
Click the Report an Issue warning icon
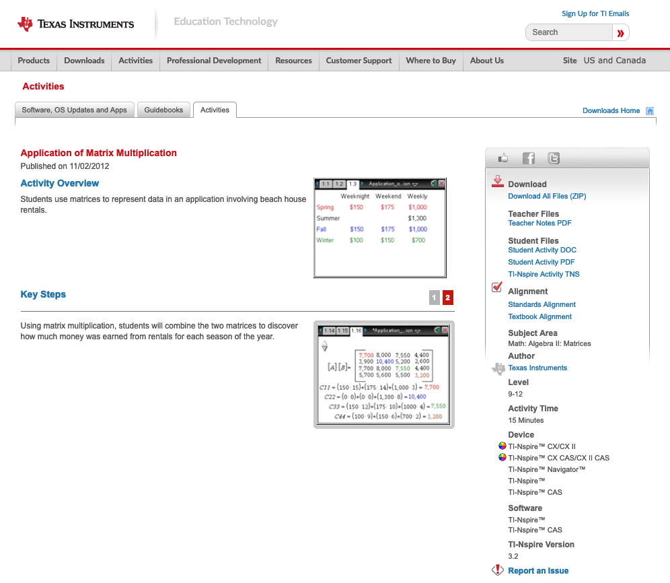[x=498, y=570]
